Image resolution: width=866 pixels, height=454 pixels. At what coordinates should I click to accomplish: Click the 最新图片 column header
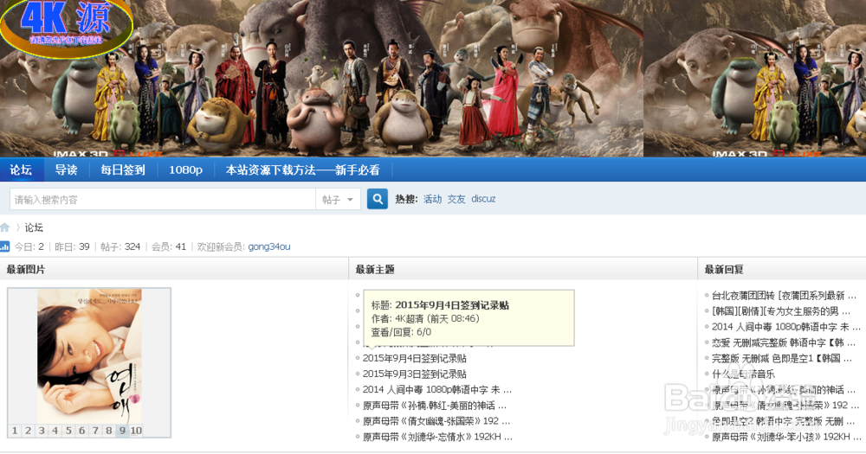click(26, 269)
